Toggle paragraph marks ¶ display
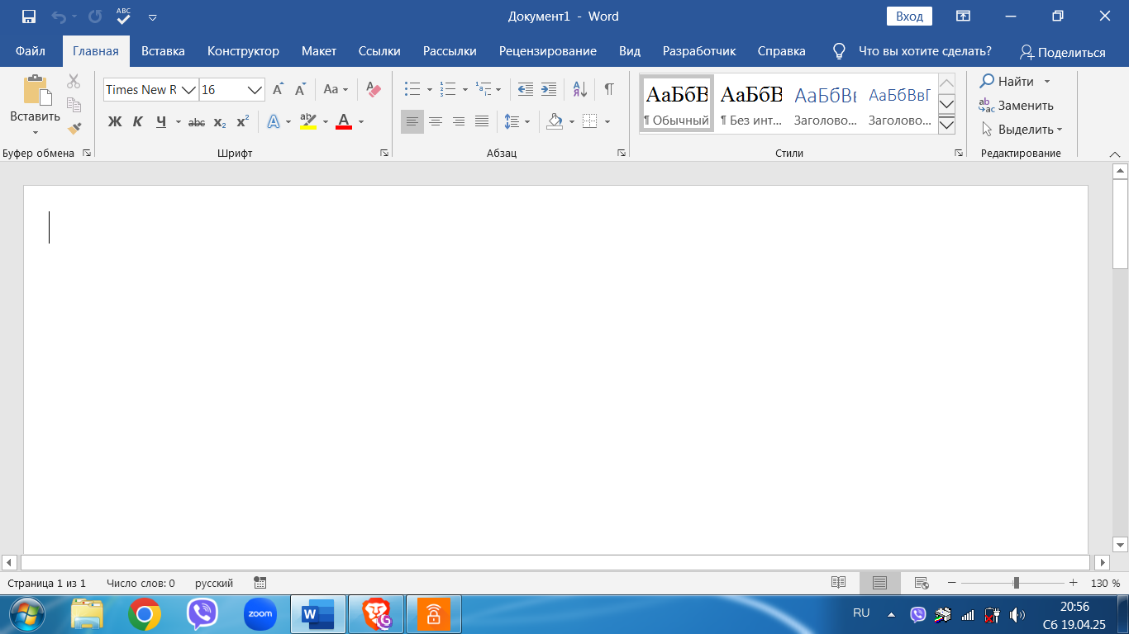The width and height of the screenshot is (1129, 634). [x=609, y=89]
